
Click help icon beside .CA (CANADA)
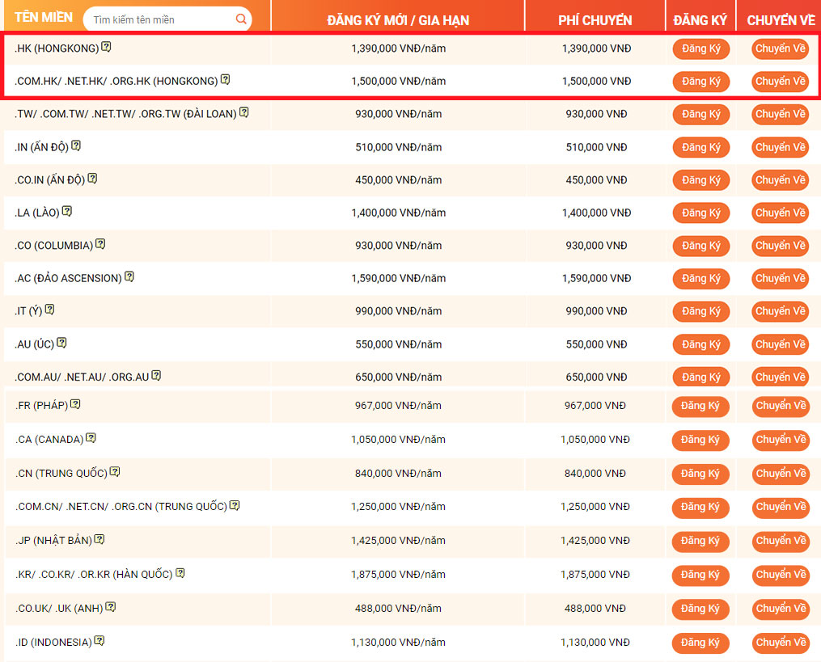(91, 438)
